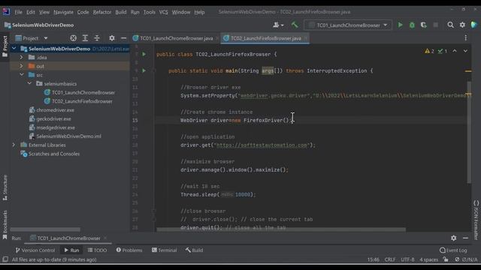Run the selected configuration with green play button
The image size is (481, 270).
[x=400, y=25]
